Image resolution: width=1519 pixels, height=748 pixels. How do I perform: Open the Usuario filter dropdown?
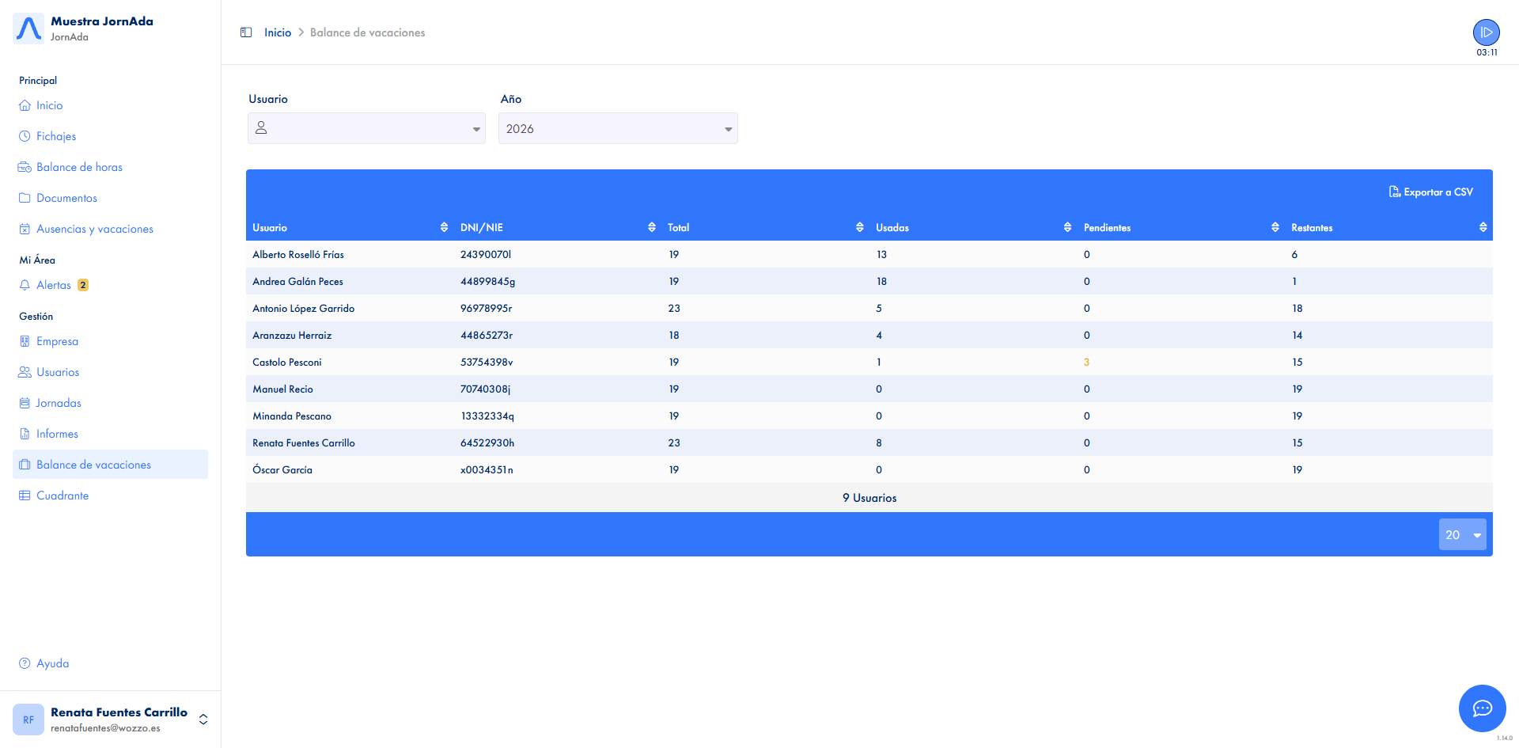coord(366,128)
